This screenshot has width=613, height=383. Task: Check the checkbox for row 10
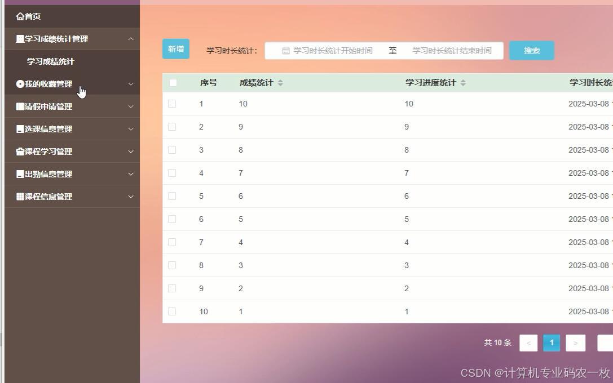172,311
